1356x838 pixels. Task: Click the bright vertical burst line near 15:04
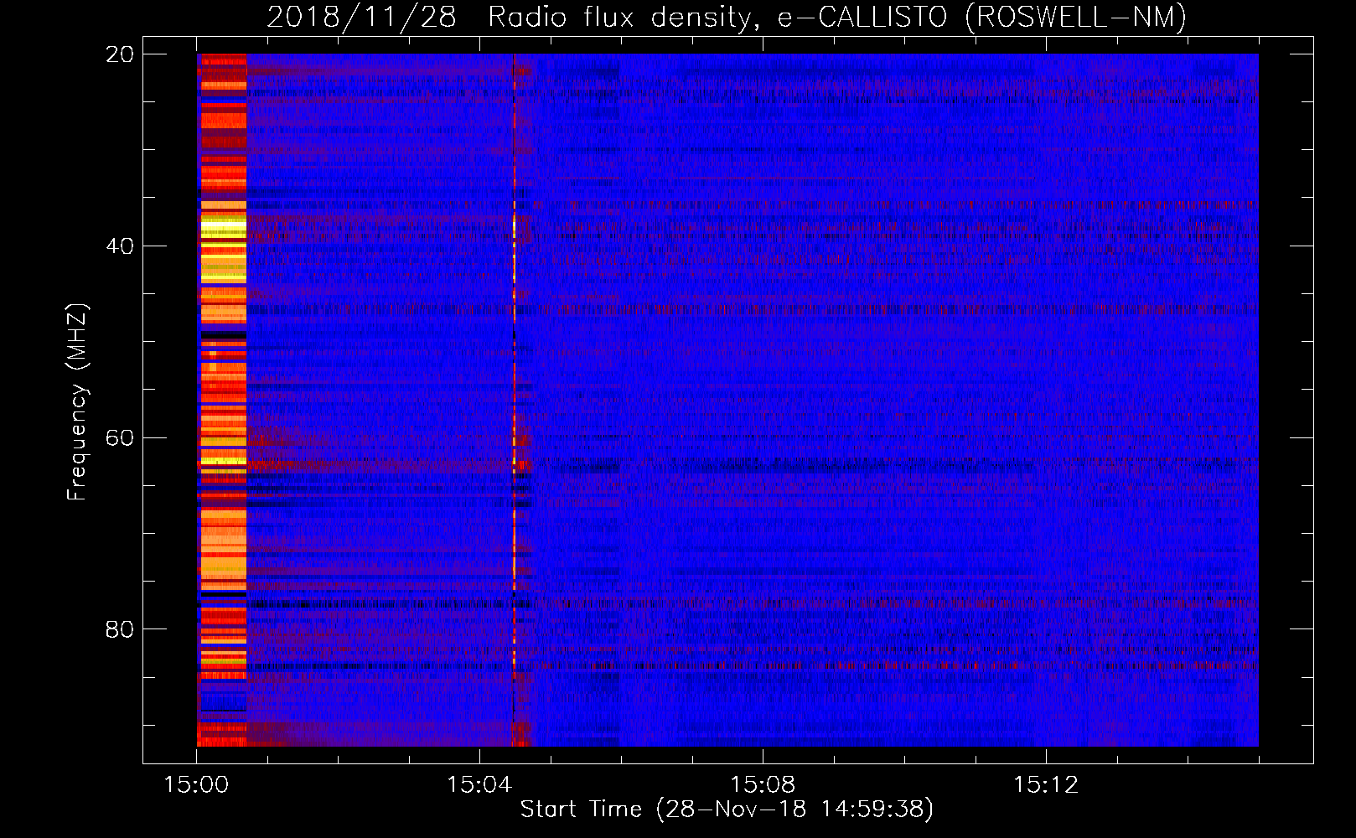514,400
